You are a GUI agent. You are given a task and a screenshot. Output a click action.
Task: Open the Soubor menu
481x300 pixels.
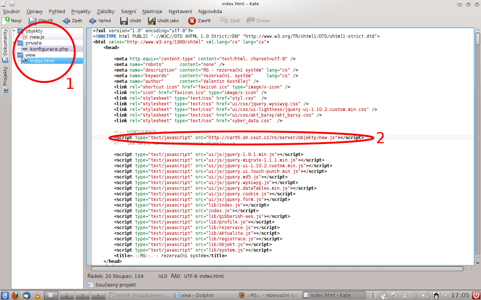pos(12,12)
